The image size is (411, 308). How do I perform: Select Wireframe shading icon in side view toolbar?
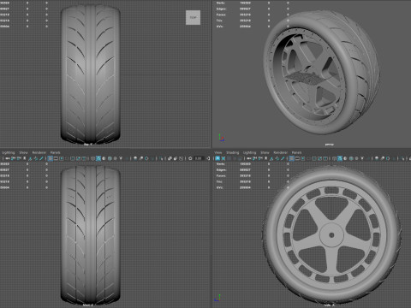334,158
